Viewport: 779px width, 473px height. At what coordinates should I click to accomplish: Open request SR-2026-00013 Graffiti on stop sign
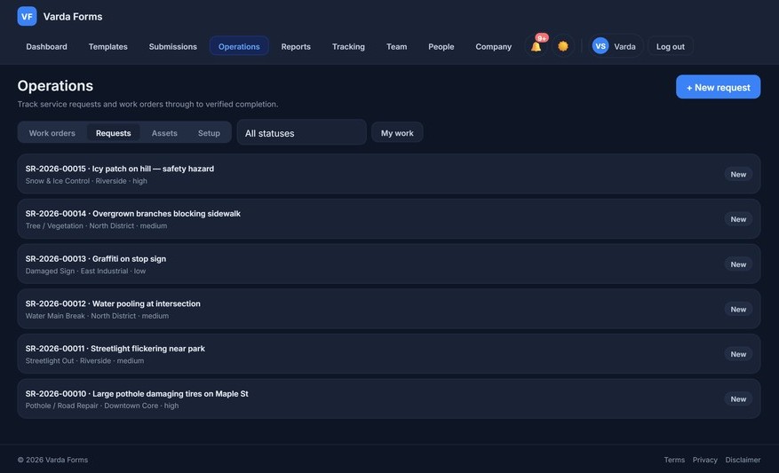pyautogui.click(x=388, y=264)
